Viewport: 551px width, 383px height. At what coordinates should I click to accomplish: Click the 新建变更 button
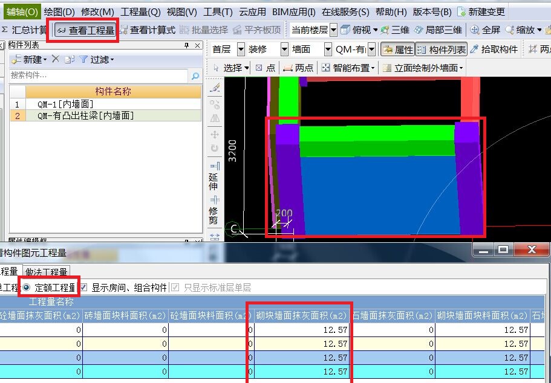[x=481, y=12]
